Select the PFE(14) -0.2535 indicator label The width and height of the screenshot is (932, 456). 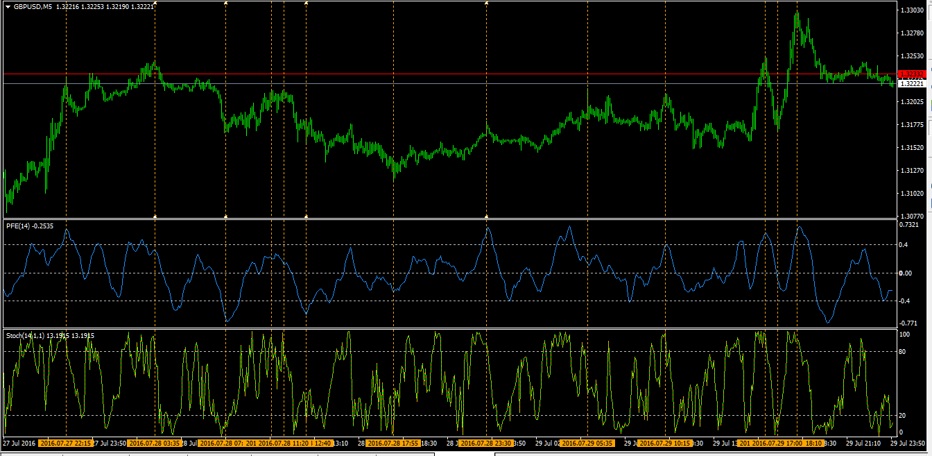coord(30,226)
